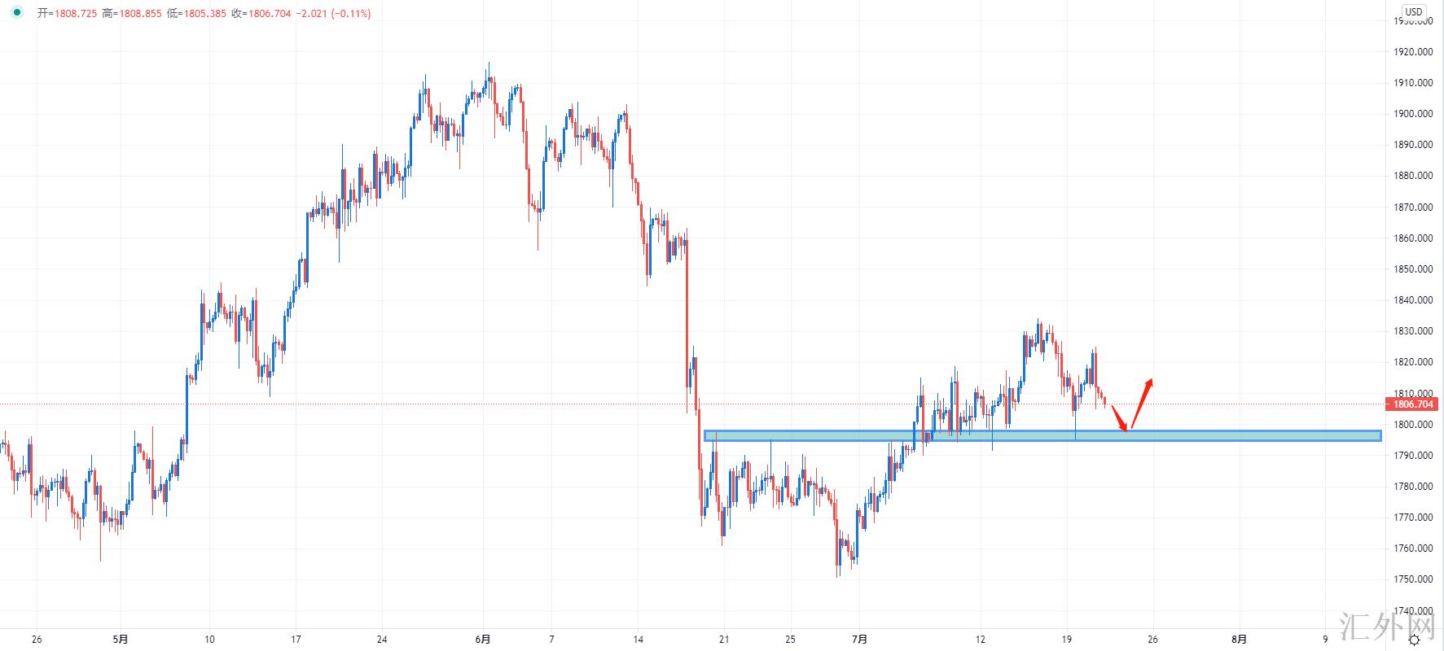Screen dimensions: 1444x651
Task: Click the 7月 date on time axis
Action: pos(861,639)
